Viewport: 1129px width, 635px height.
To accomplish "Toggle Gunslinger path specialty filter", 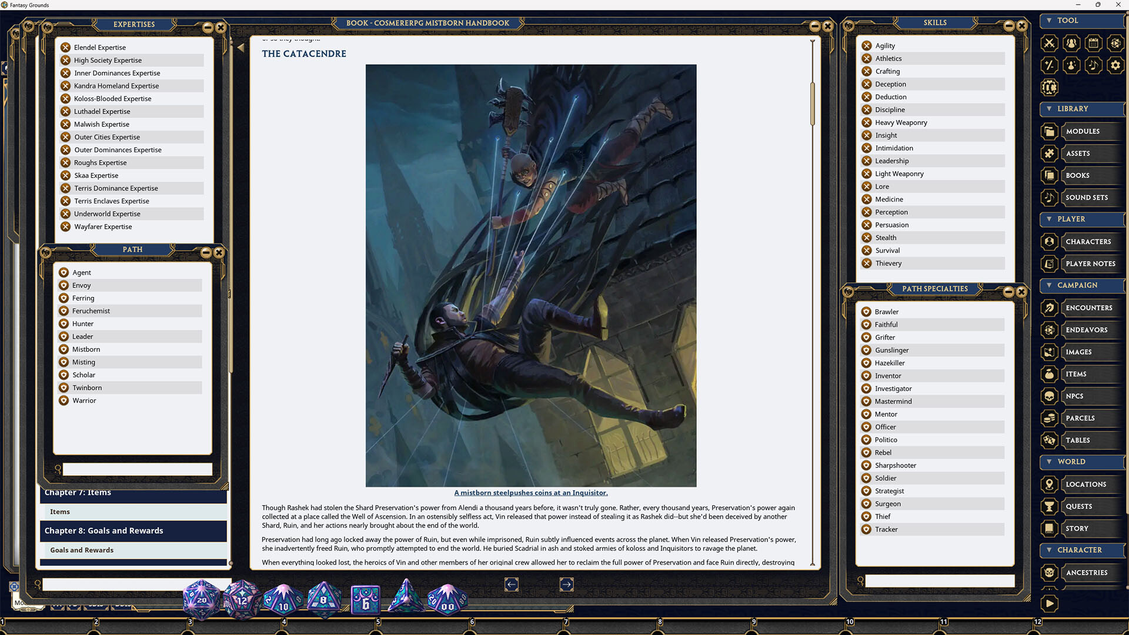I will 932,350.
